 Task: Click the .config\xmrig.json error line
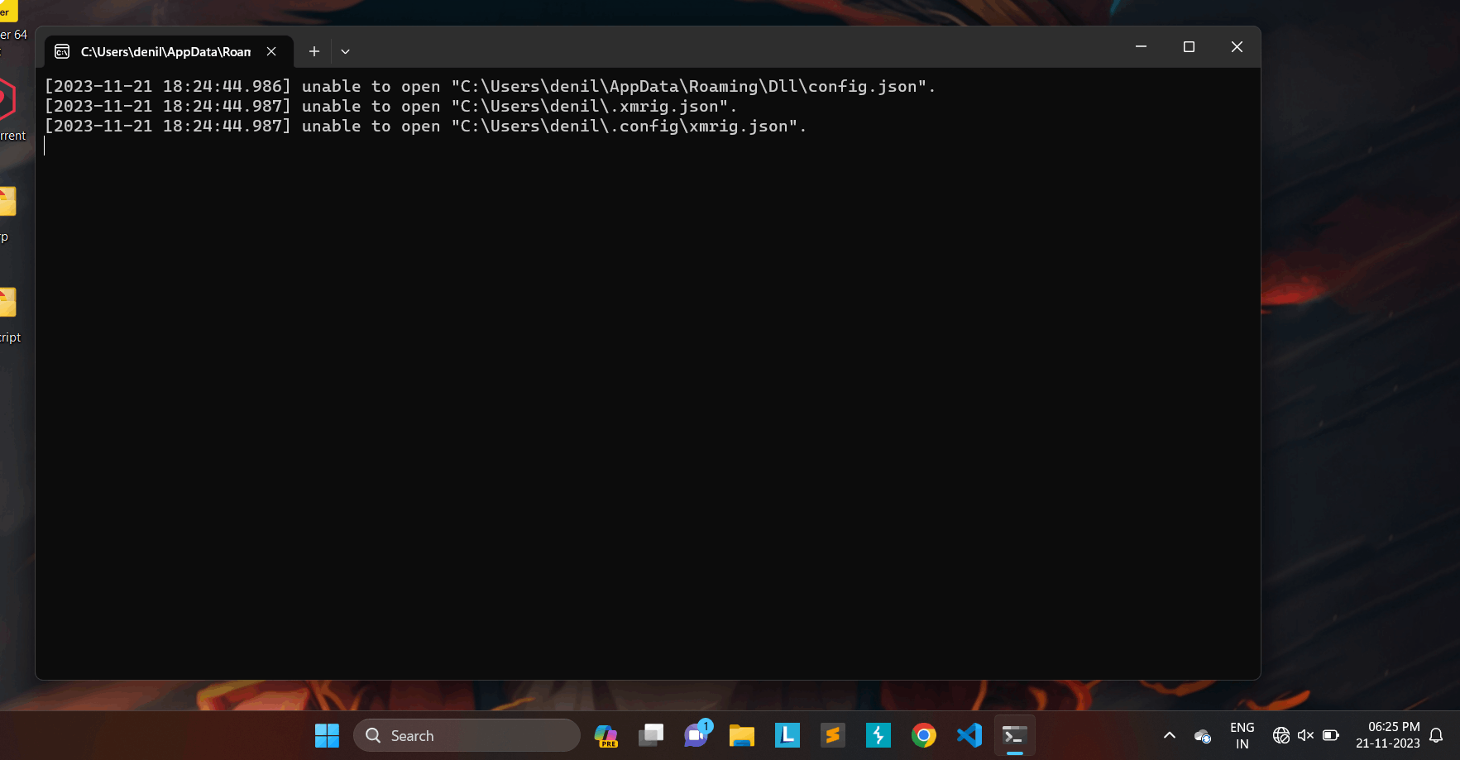tap(425, 126)
